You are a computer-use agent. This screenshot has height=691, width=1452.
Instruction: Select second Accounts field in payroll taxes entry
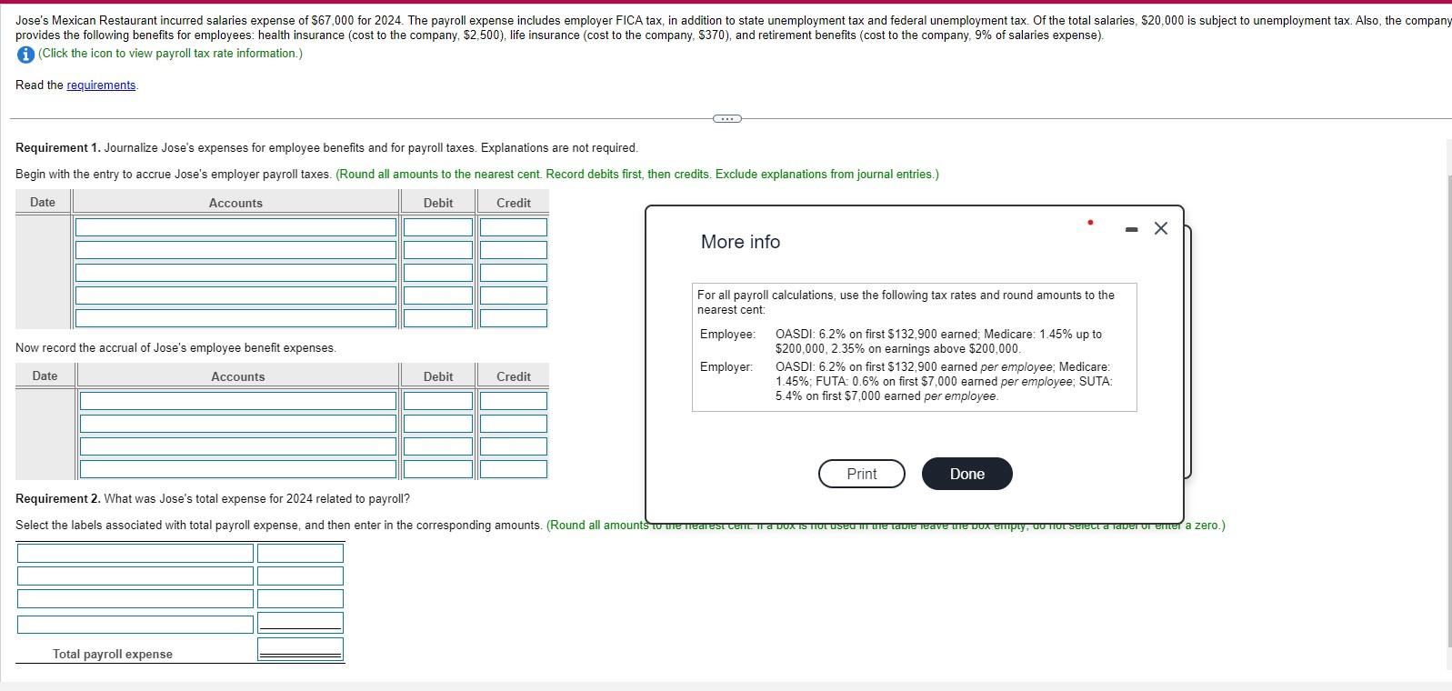[x=235, y=250]
